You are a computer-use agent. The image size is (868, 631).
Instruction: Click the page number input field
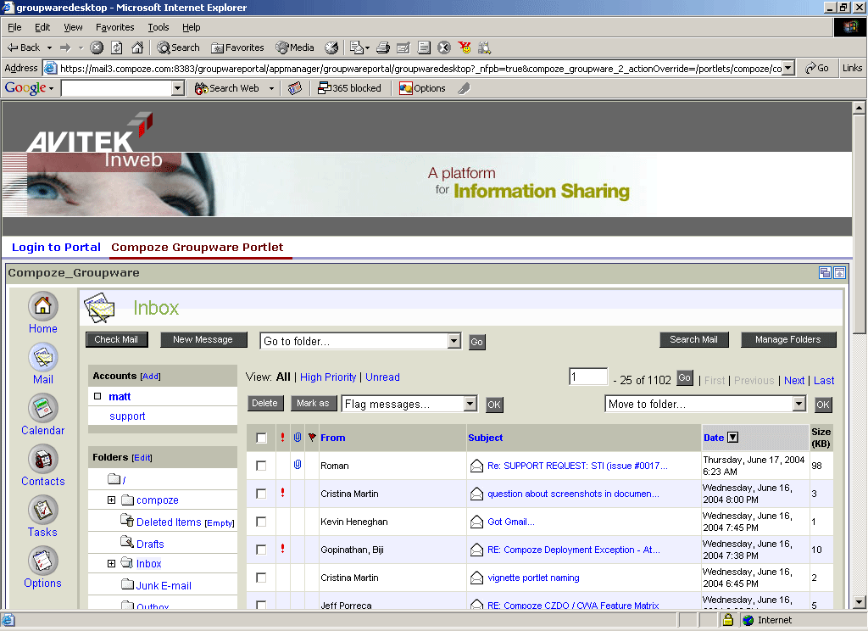point(588,377)
